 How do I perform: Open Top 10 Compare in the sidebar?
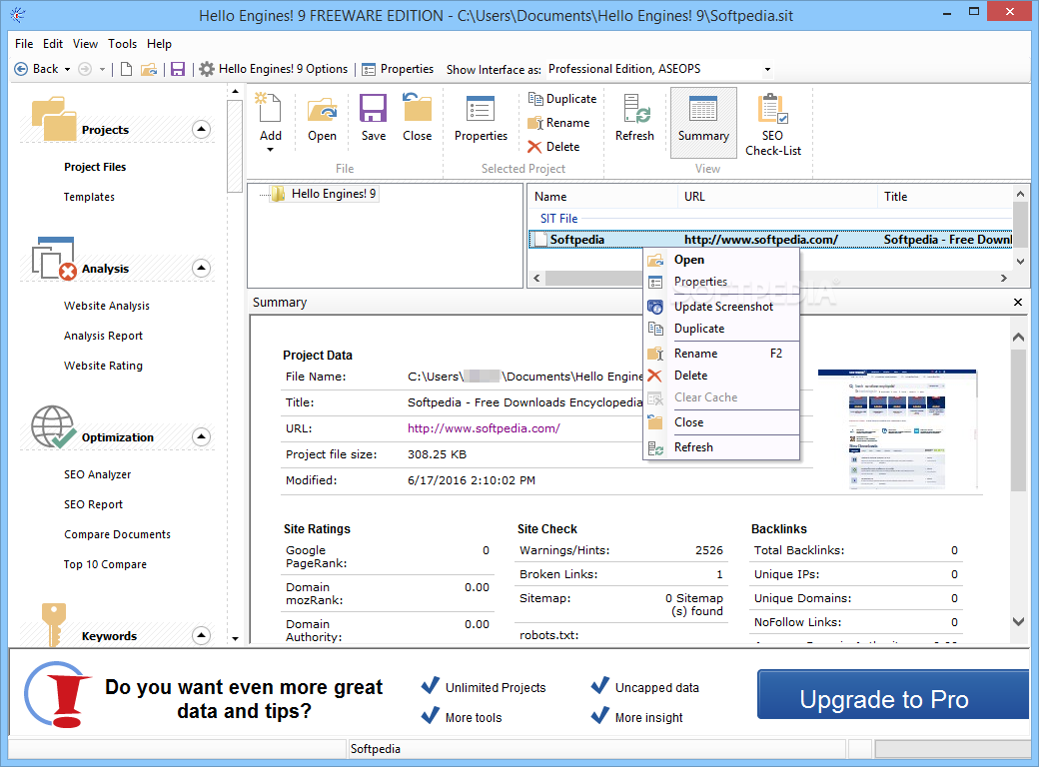105,564
